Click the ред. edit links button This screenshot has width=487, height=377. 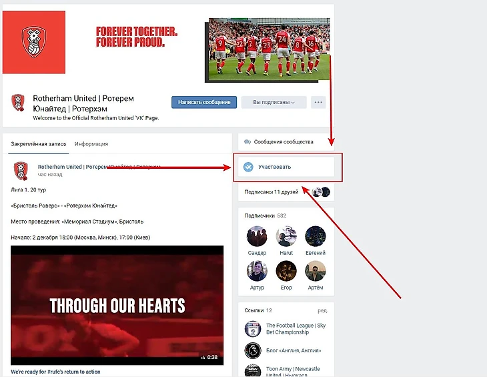click(x=323, y=310)
